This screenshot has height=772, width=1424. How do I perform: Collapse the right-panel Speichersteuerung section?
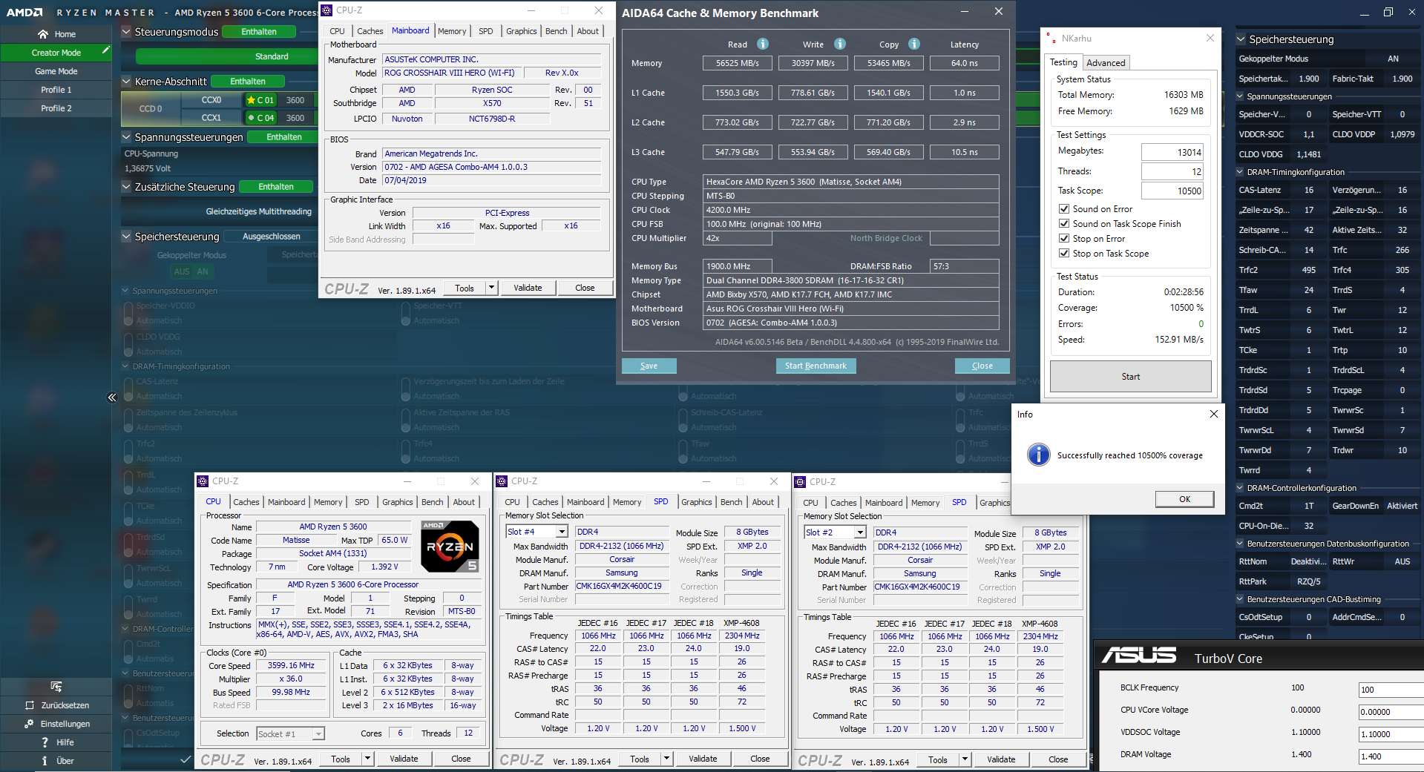point(1241,39)
